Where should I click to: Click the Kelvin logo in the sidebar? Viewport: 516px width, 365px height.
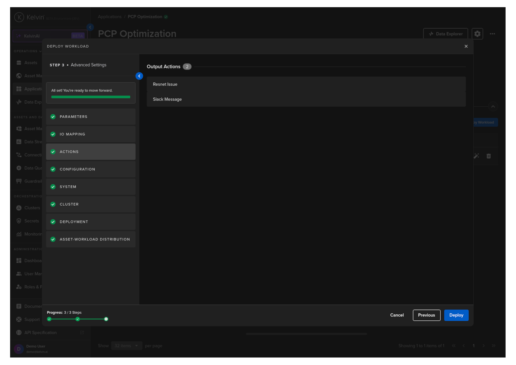29,17
